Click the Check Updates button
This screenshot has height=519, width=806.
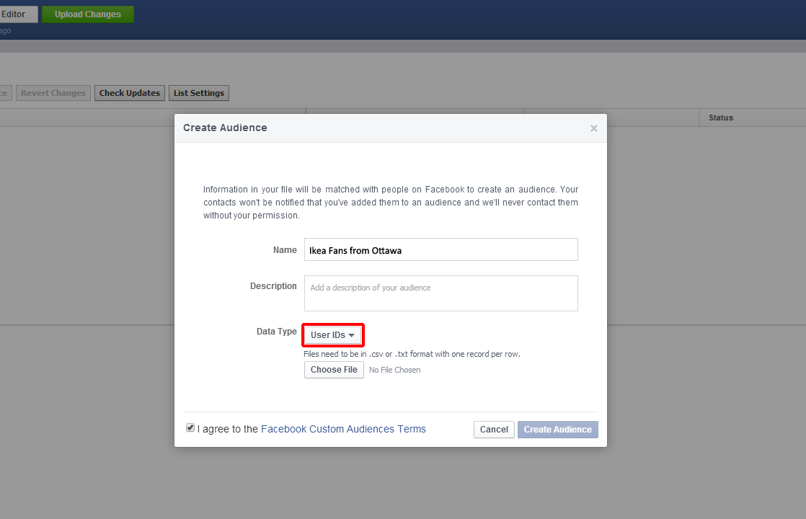(x=130, y=93)
